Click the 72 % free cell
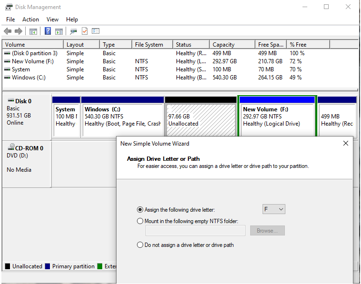 [295, 61]
